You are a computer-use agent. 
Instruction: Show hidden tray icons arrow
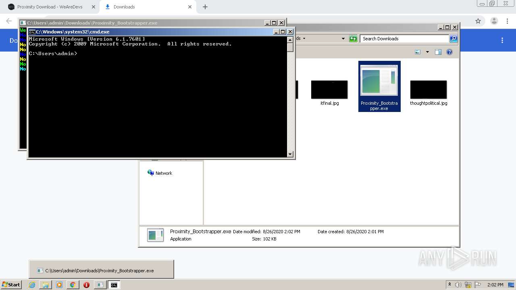pos(450,285)
